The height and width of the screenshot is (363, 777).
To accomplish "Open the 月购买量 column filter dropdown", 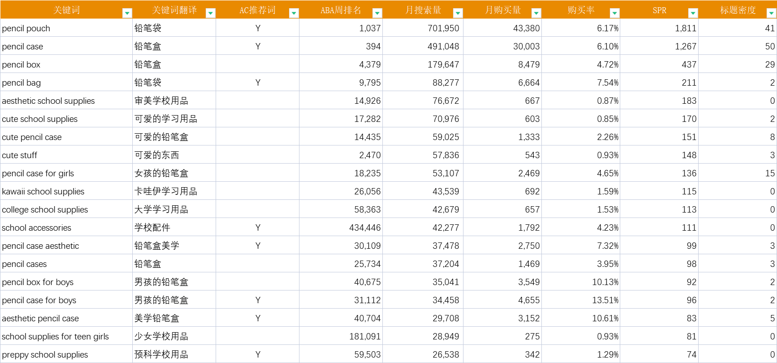I will tap(536, 13).
